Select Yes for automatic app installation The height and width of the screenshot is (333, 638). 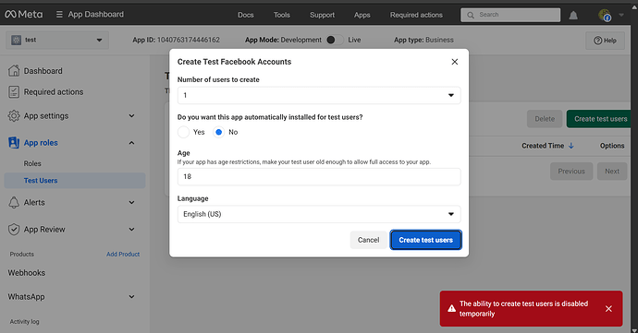[183, 132]
